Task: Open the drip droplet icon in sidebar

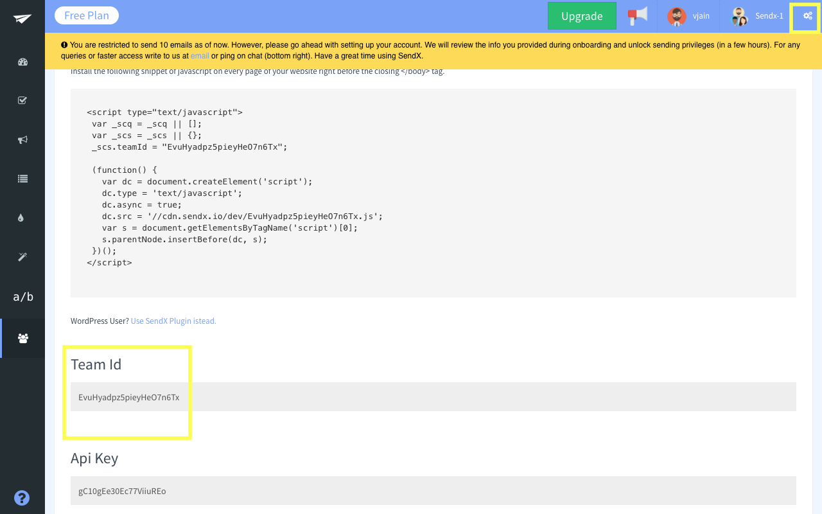Action: (21, 218)
